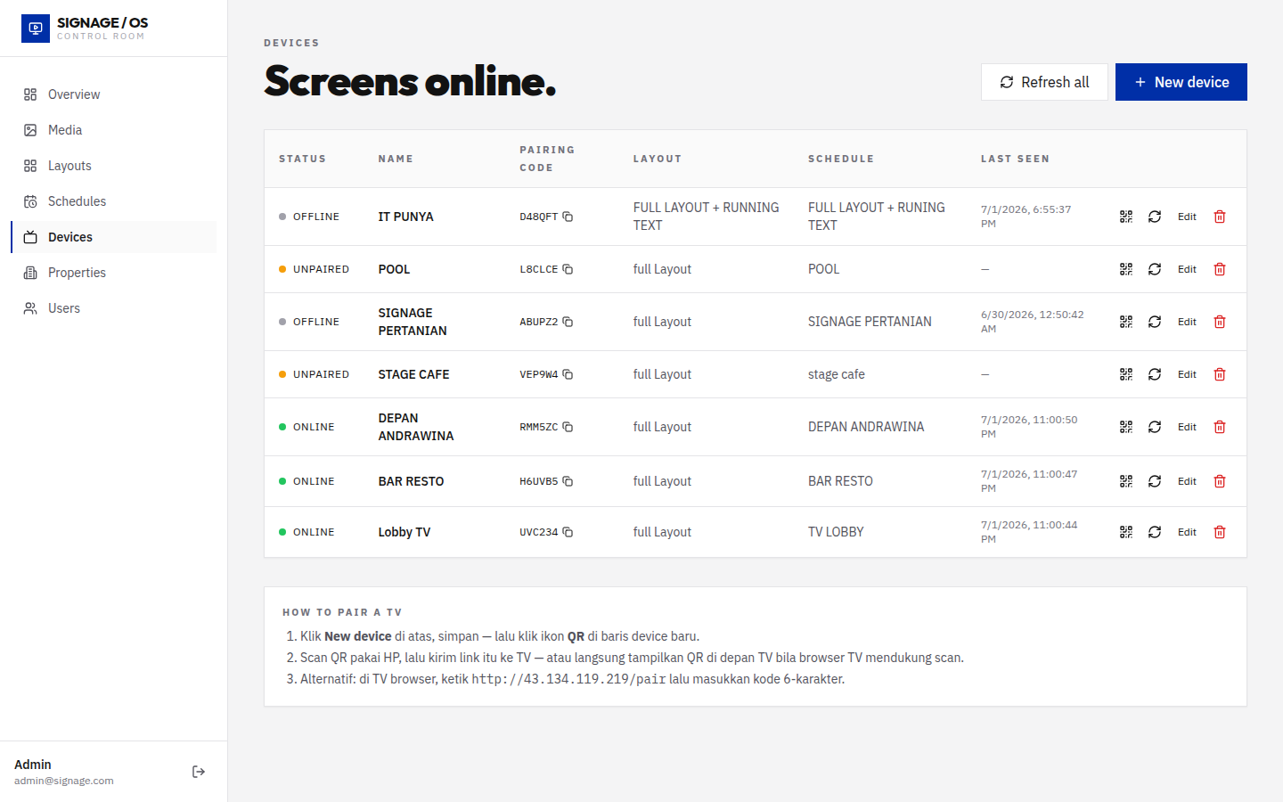Image resolution: width=1283 pixels, height=802 pixels.
Task: Click the Refresh all button
Action: click(x=1044, y=82)
